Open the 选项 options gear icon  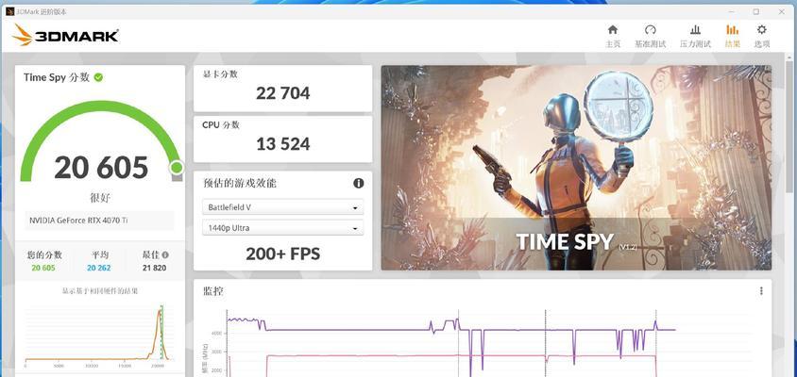pos(761,30)
